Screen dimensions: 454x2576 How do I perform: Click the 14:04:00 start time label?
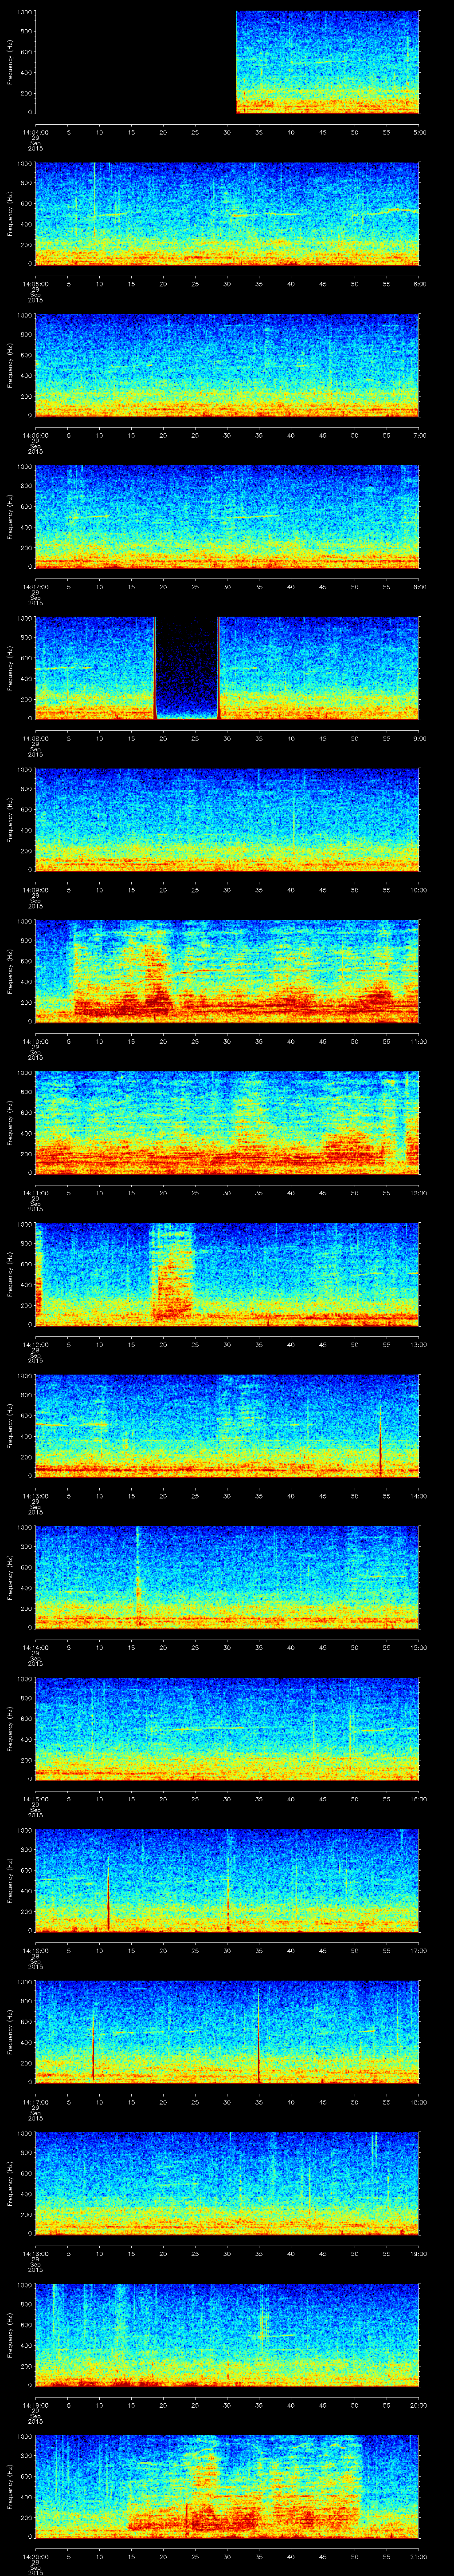pos(35,132)
